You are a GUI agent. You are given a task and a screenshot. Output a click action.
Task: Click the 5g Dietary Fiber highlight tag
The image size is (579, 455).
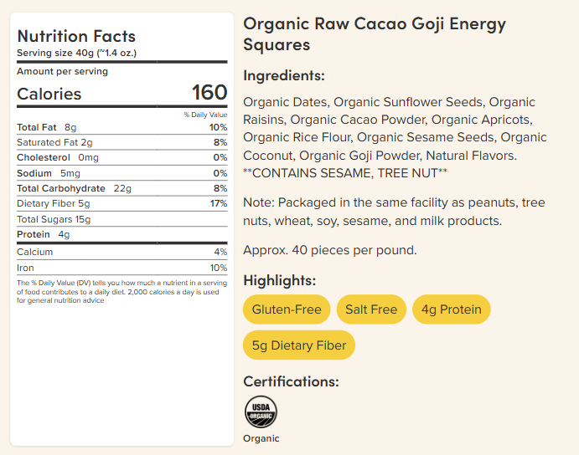click(x=299, y=345)
